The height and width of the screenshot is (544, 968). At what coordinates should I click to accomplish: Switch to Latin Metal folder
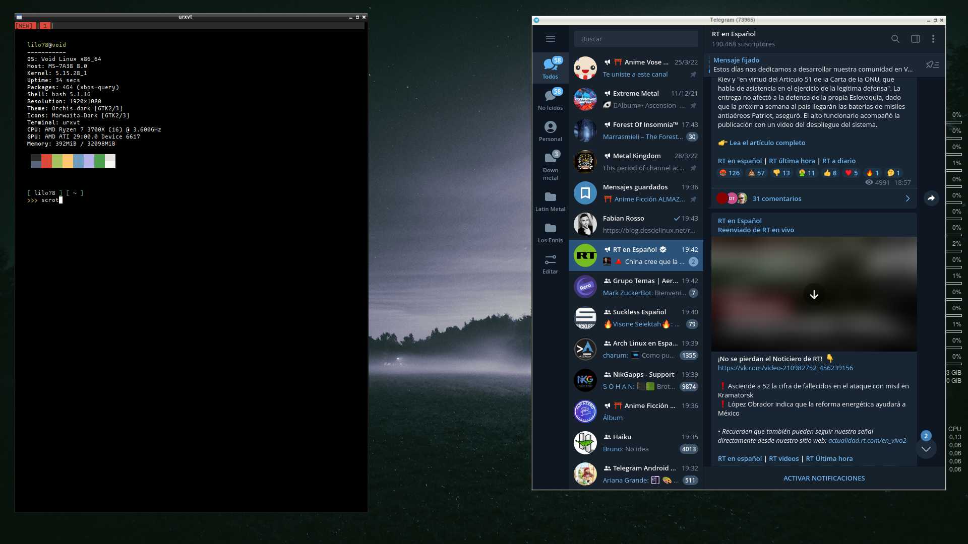(550, 201)
